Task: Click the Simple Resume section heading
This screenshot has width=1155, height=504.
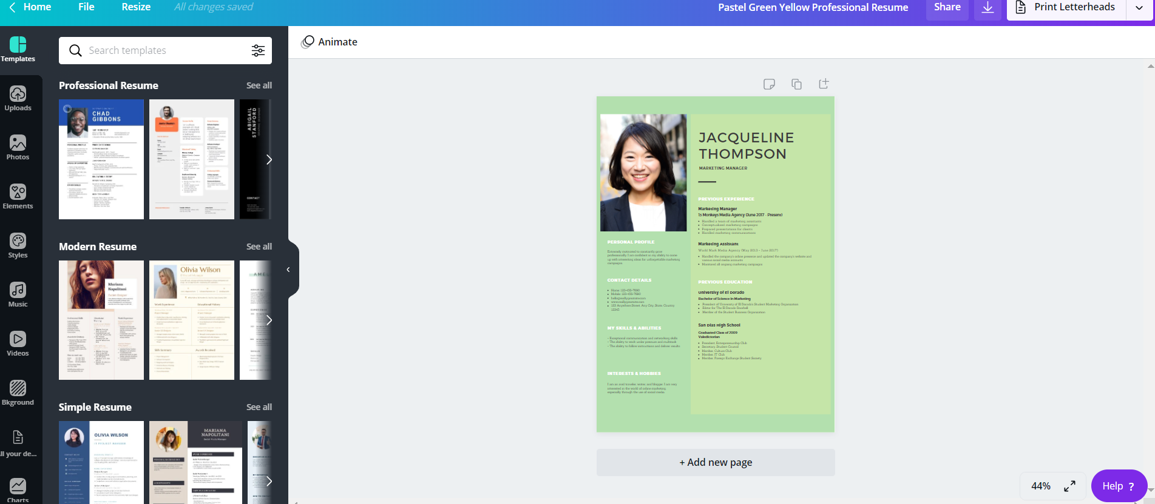Action: (x=95, y=407)
